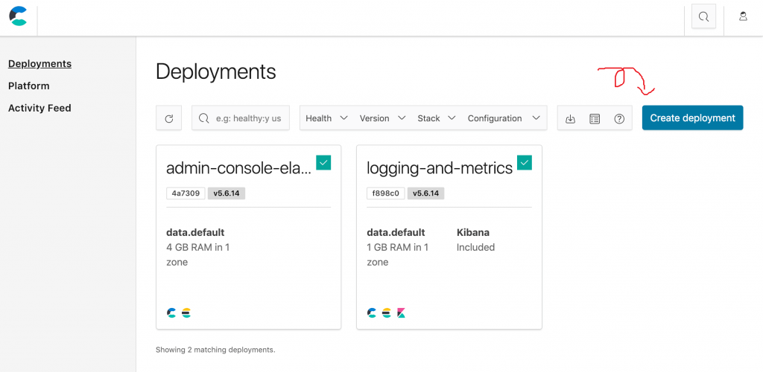Expand the Health filter dropdown
Screen dimensions: 763x372
point(326,118)
